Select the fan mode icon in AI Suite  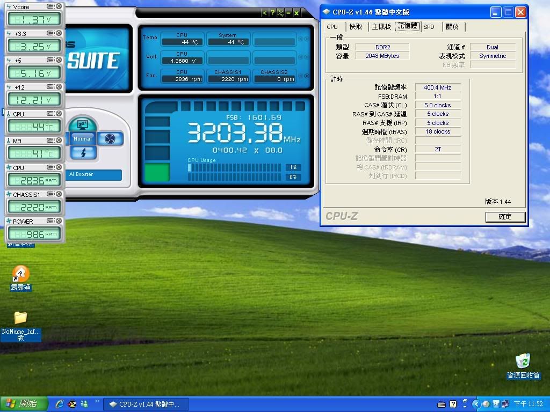tap(110, 139)
